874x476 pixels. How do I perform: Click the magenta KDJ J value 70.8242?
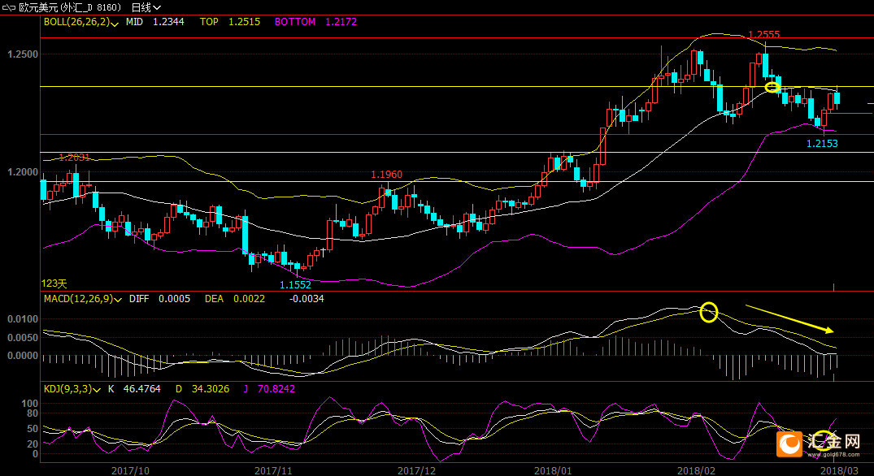(x=276, y=390)
